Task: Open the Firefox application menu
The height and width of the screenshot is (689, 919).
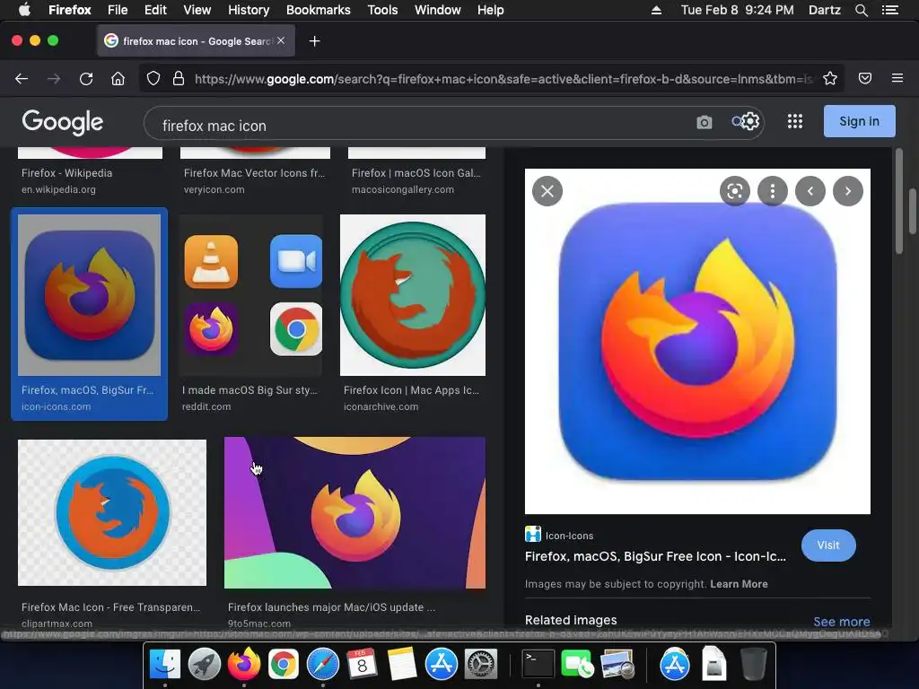Action: point(70,10)
